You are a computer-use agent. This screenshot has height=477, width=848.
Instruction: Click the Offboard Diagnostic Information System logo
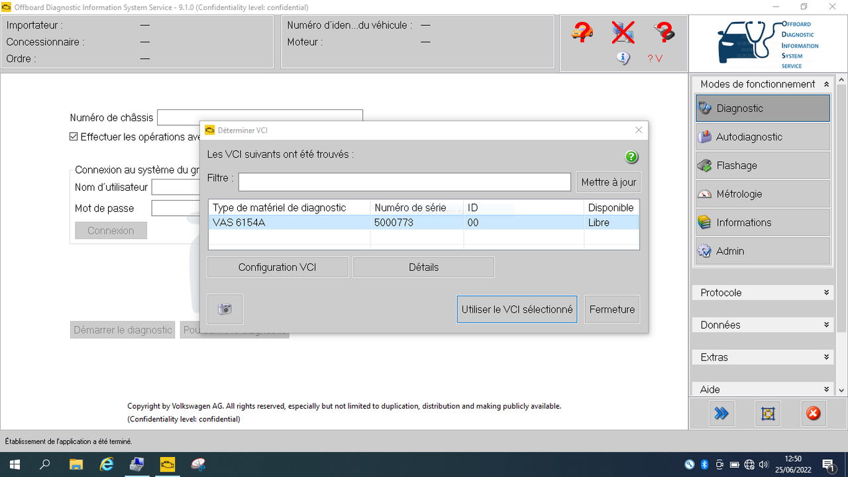pyautogui.click(x=768, y=44)
